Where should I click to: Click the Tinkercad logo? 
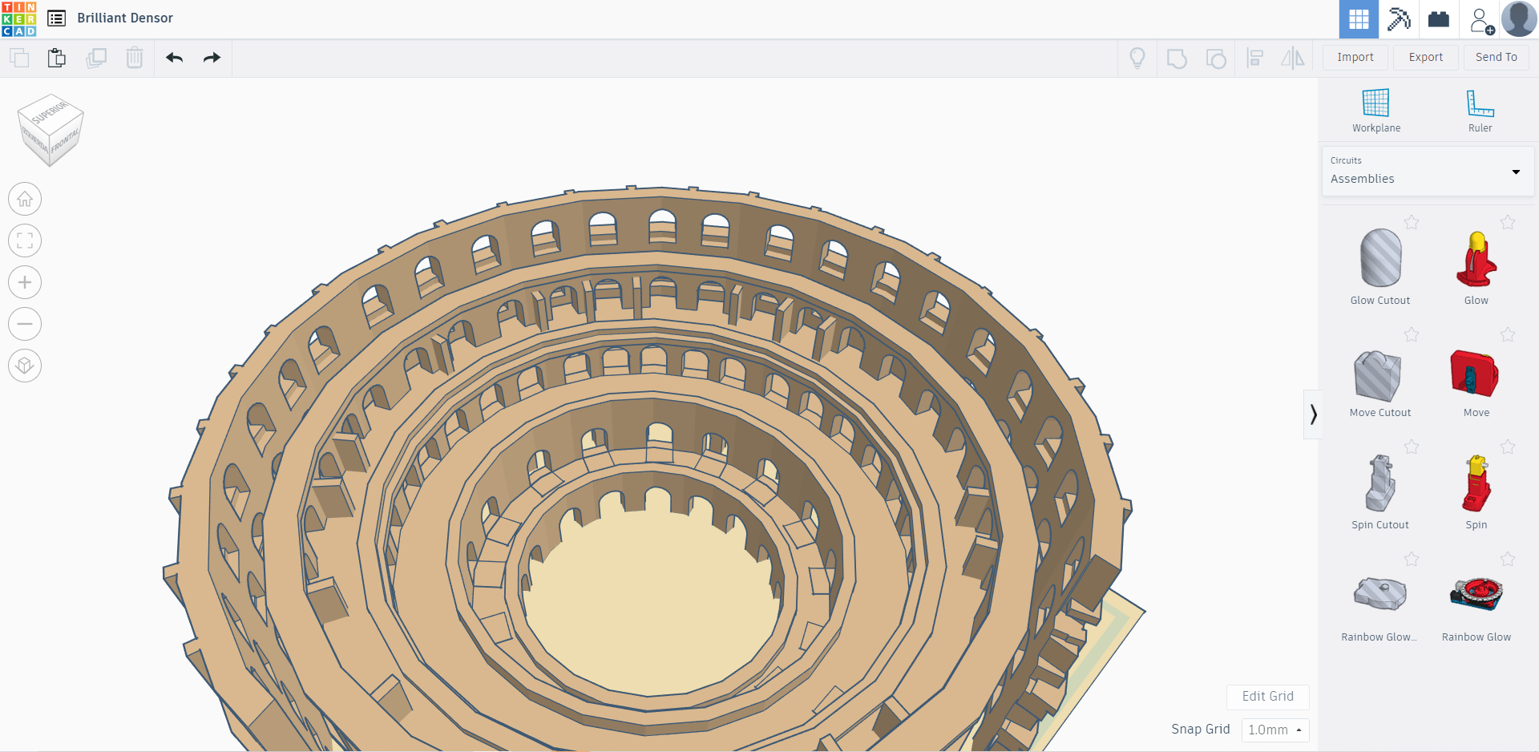pos(19,19)
